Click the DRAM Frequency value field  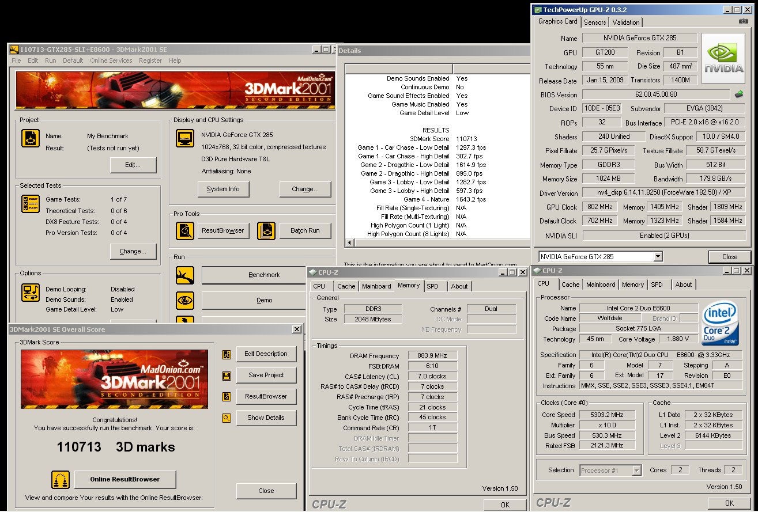tap(432, 356)
